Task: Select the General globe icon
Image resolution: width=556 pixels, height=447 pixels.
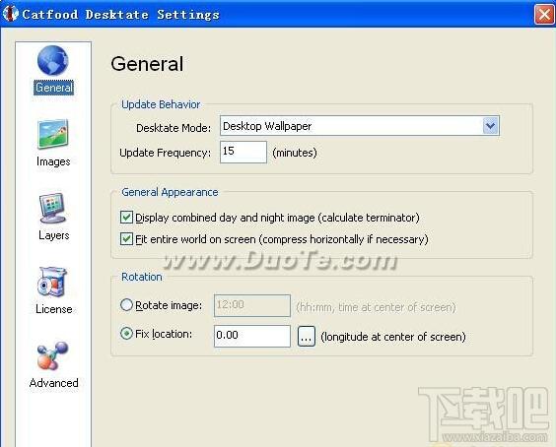Action: click(53, 60)
